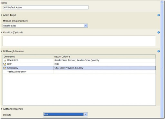Click City, State-Province, Country return columns cell
The image size is (165, 119).
point(104,68)
